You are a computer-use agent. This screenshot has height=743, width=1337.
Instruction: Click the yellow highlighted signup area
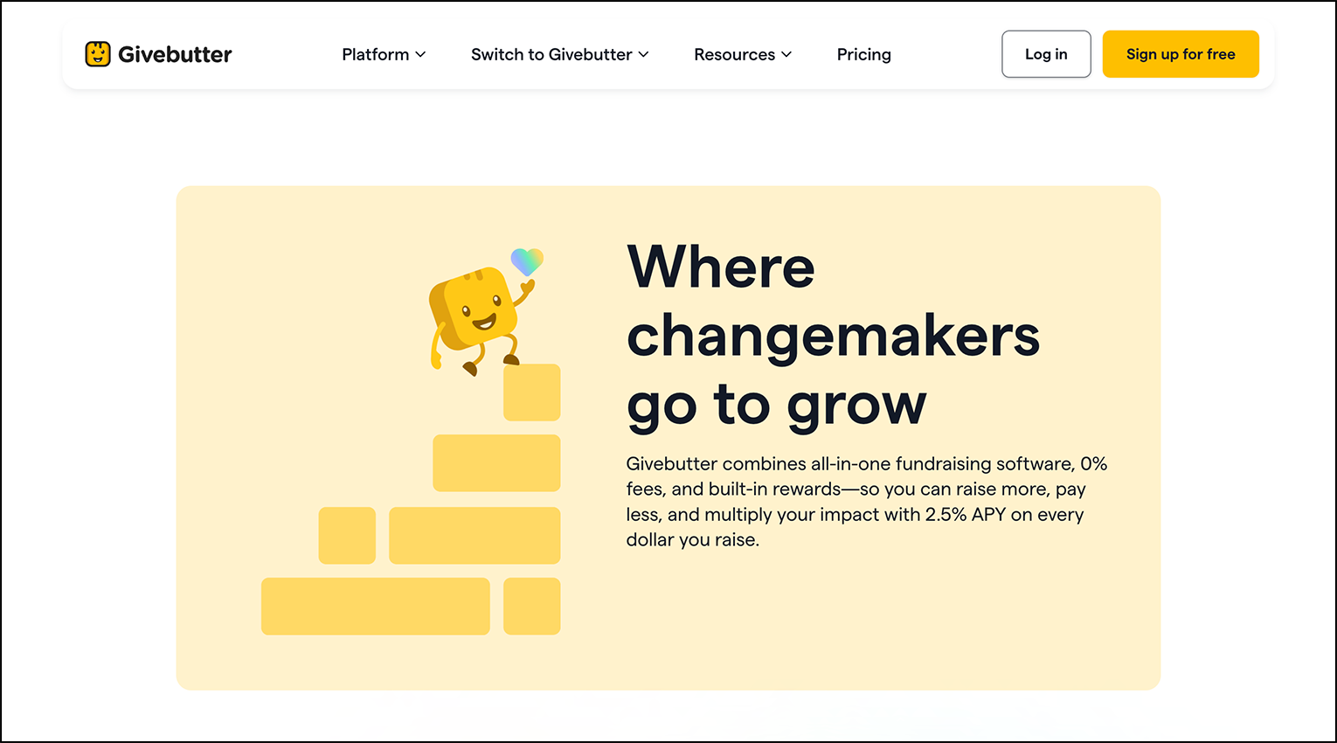click(x=1181, y=53)
